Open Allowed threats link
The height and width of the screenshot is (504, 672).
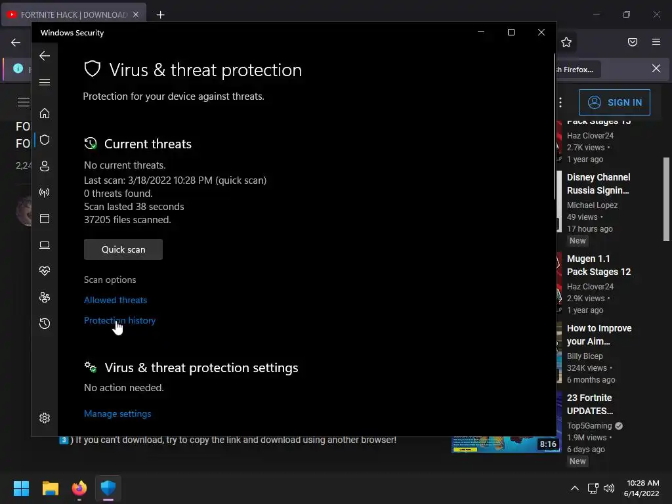pos(115,300)
